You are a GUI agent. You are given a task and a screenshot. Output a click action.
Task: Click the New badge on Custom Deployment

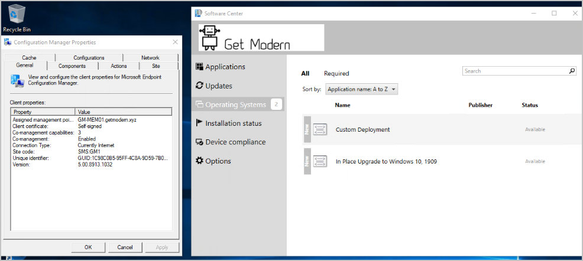307,129
